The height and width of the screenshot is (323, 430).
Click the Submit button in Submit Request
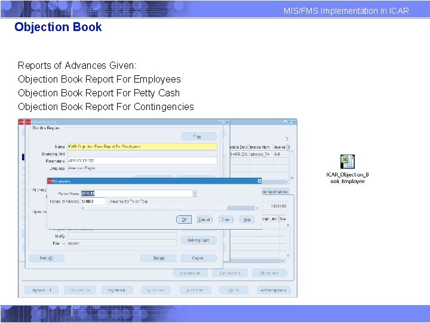[158, 258]
